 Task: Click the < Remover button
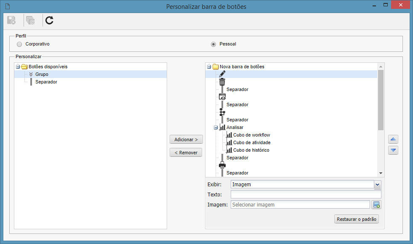coord(186,153)
